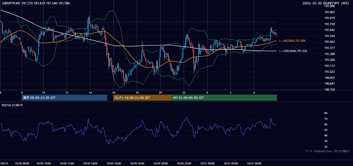Click RSI scale value 60
The image size is (353, 166).
click(326, 124)
